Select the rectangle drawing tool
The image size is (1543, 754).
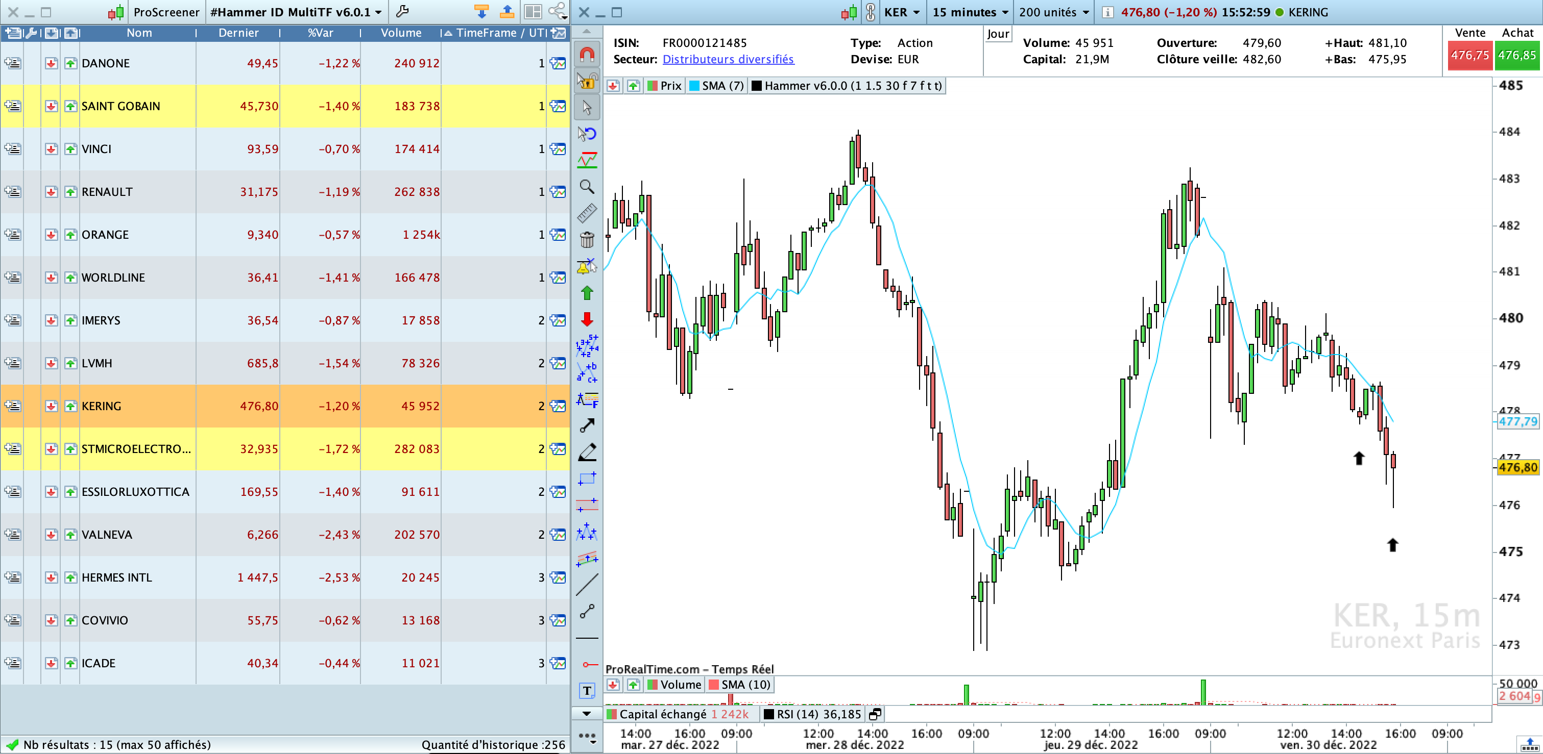[x=587, y=478]
